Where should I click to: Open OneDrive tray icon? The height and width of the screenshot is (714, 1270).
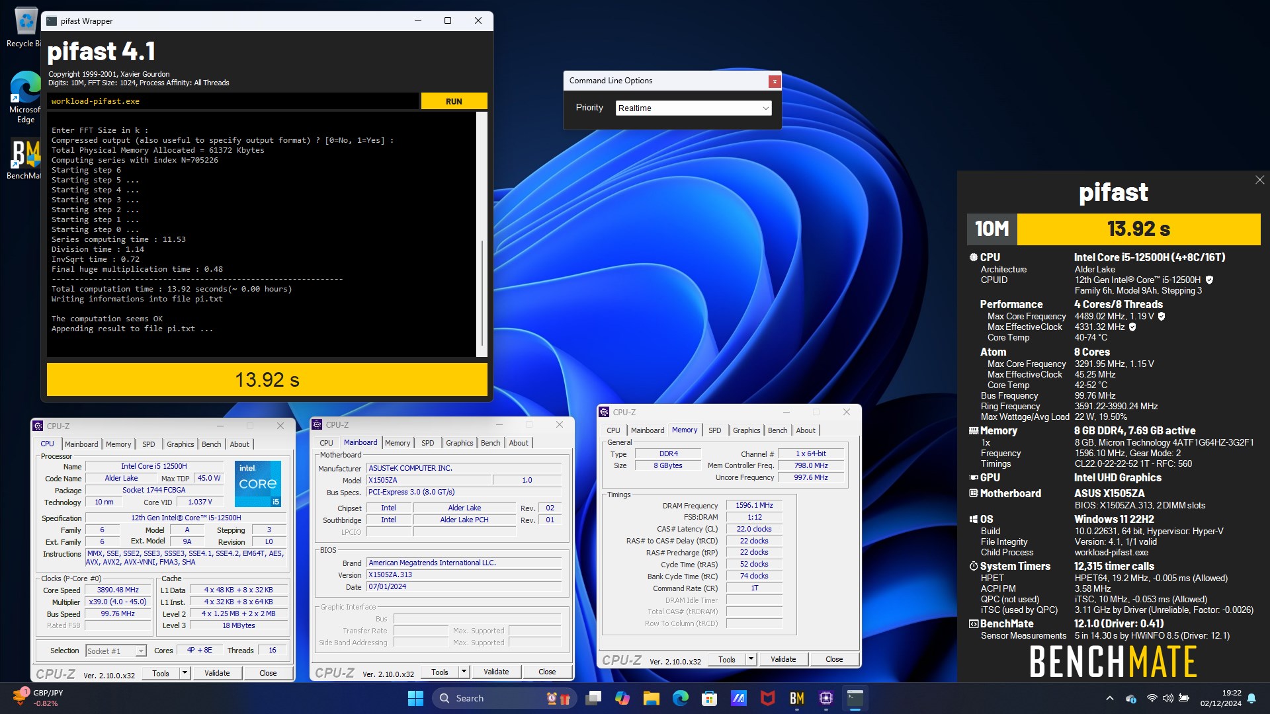pyautogui.click(x=1131, y=698)
